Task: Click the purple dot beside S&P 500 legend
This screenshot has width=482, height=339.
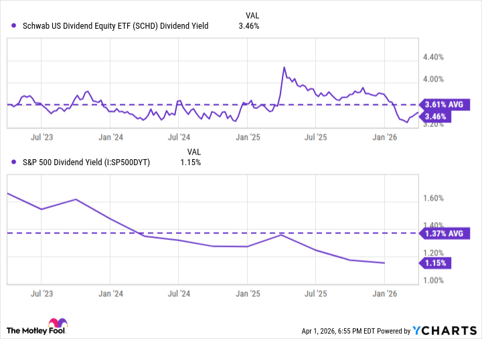Action: (14, 162)
